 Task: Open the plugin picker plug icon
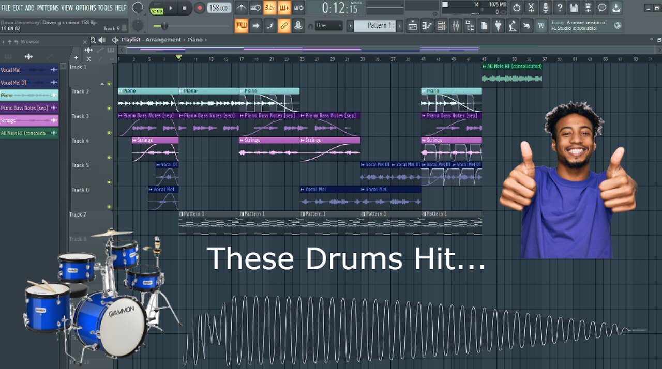pos(498,25)
